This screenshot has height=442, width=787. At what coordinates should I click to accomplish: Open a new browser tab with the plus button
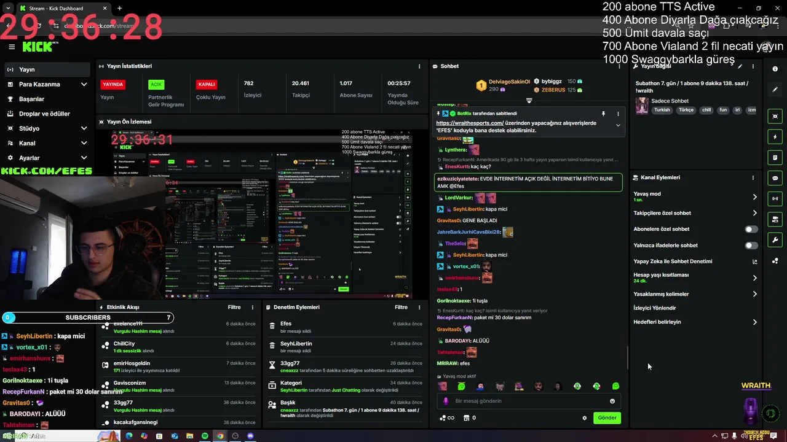click(x=119, y=8)
